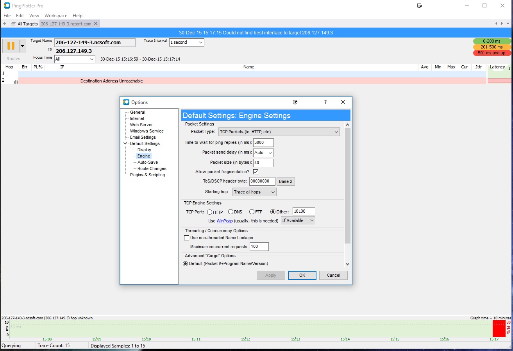The height and width of the screenshot is (351, 513).
Task: Click the Options dialog app icon
Action: [x=126, y=102]
